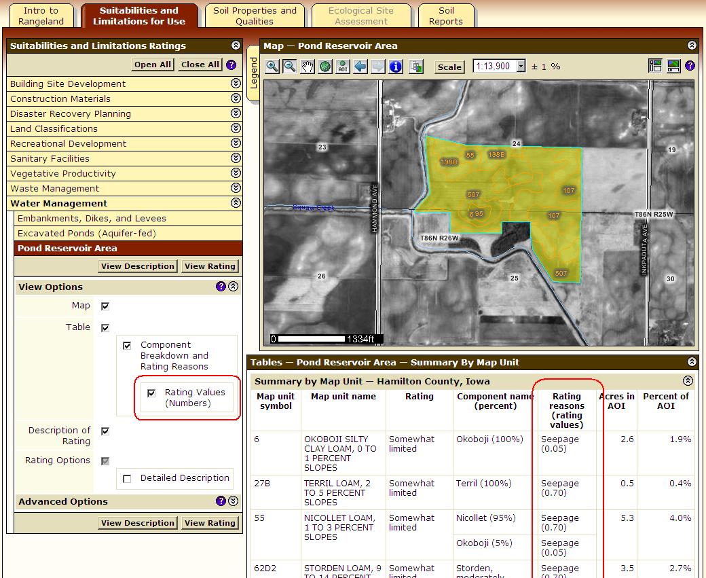Viewport: 706px width, 578px height.
Task: Open the vertical Legend tab
Action: coord(253,73)
